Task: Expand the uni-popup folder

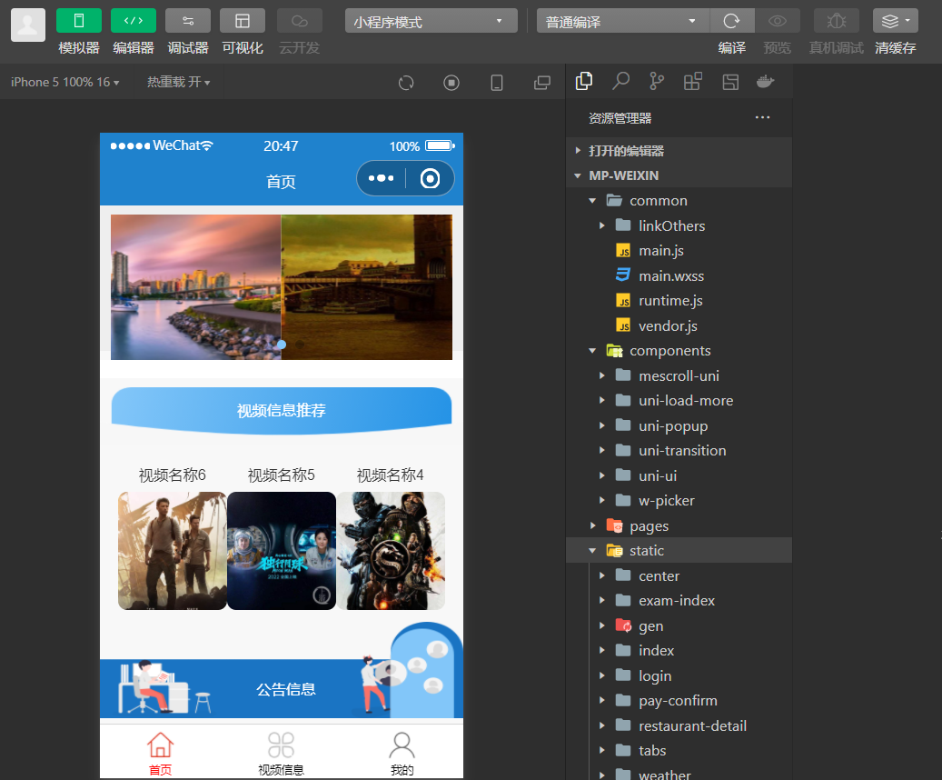Action: (x=679, y=425)
